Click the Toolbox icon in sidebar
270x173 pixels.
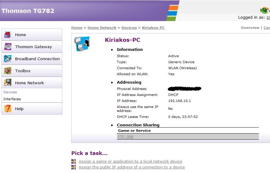click(8, 71)
